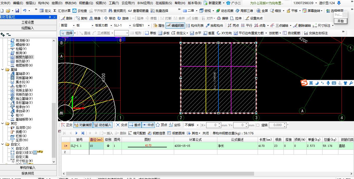
Task: Select 单板 single slab mode
Action: point(151,33)
